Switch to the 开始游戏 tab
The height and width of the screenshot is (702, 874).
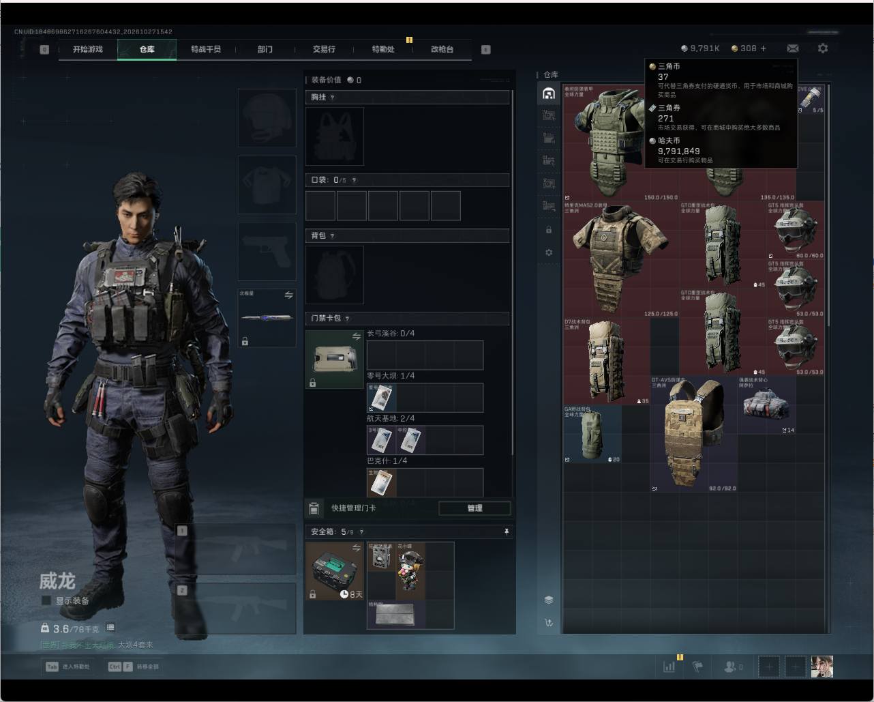[88, 49]
